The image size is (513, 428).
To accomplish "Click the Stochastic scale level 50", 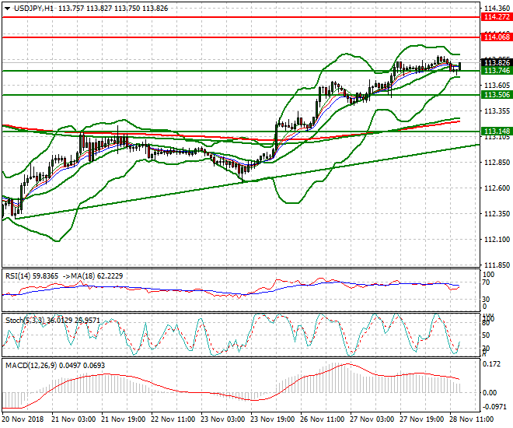I will tap(486, 335).
